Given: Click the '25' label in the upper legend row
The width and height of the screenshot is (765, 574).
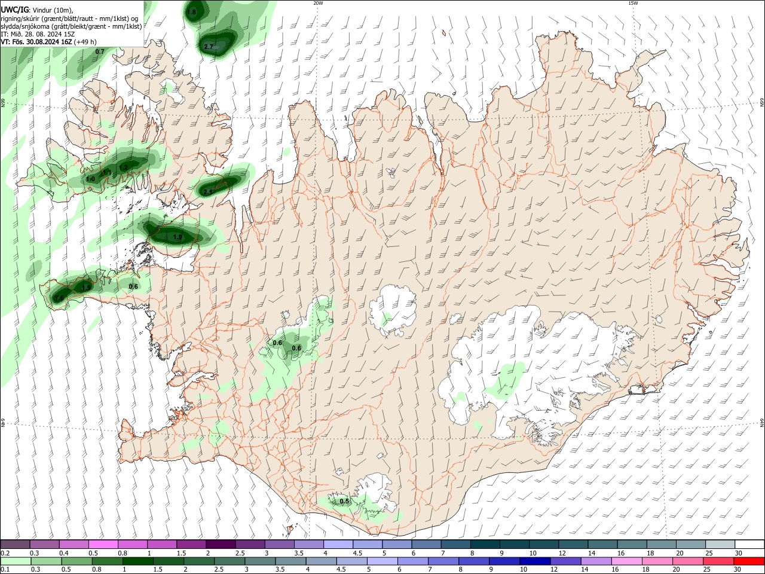Looking at the screenshot, I should point(709,553).
